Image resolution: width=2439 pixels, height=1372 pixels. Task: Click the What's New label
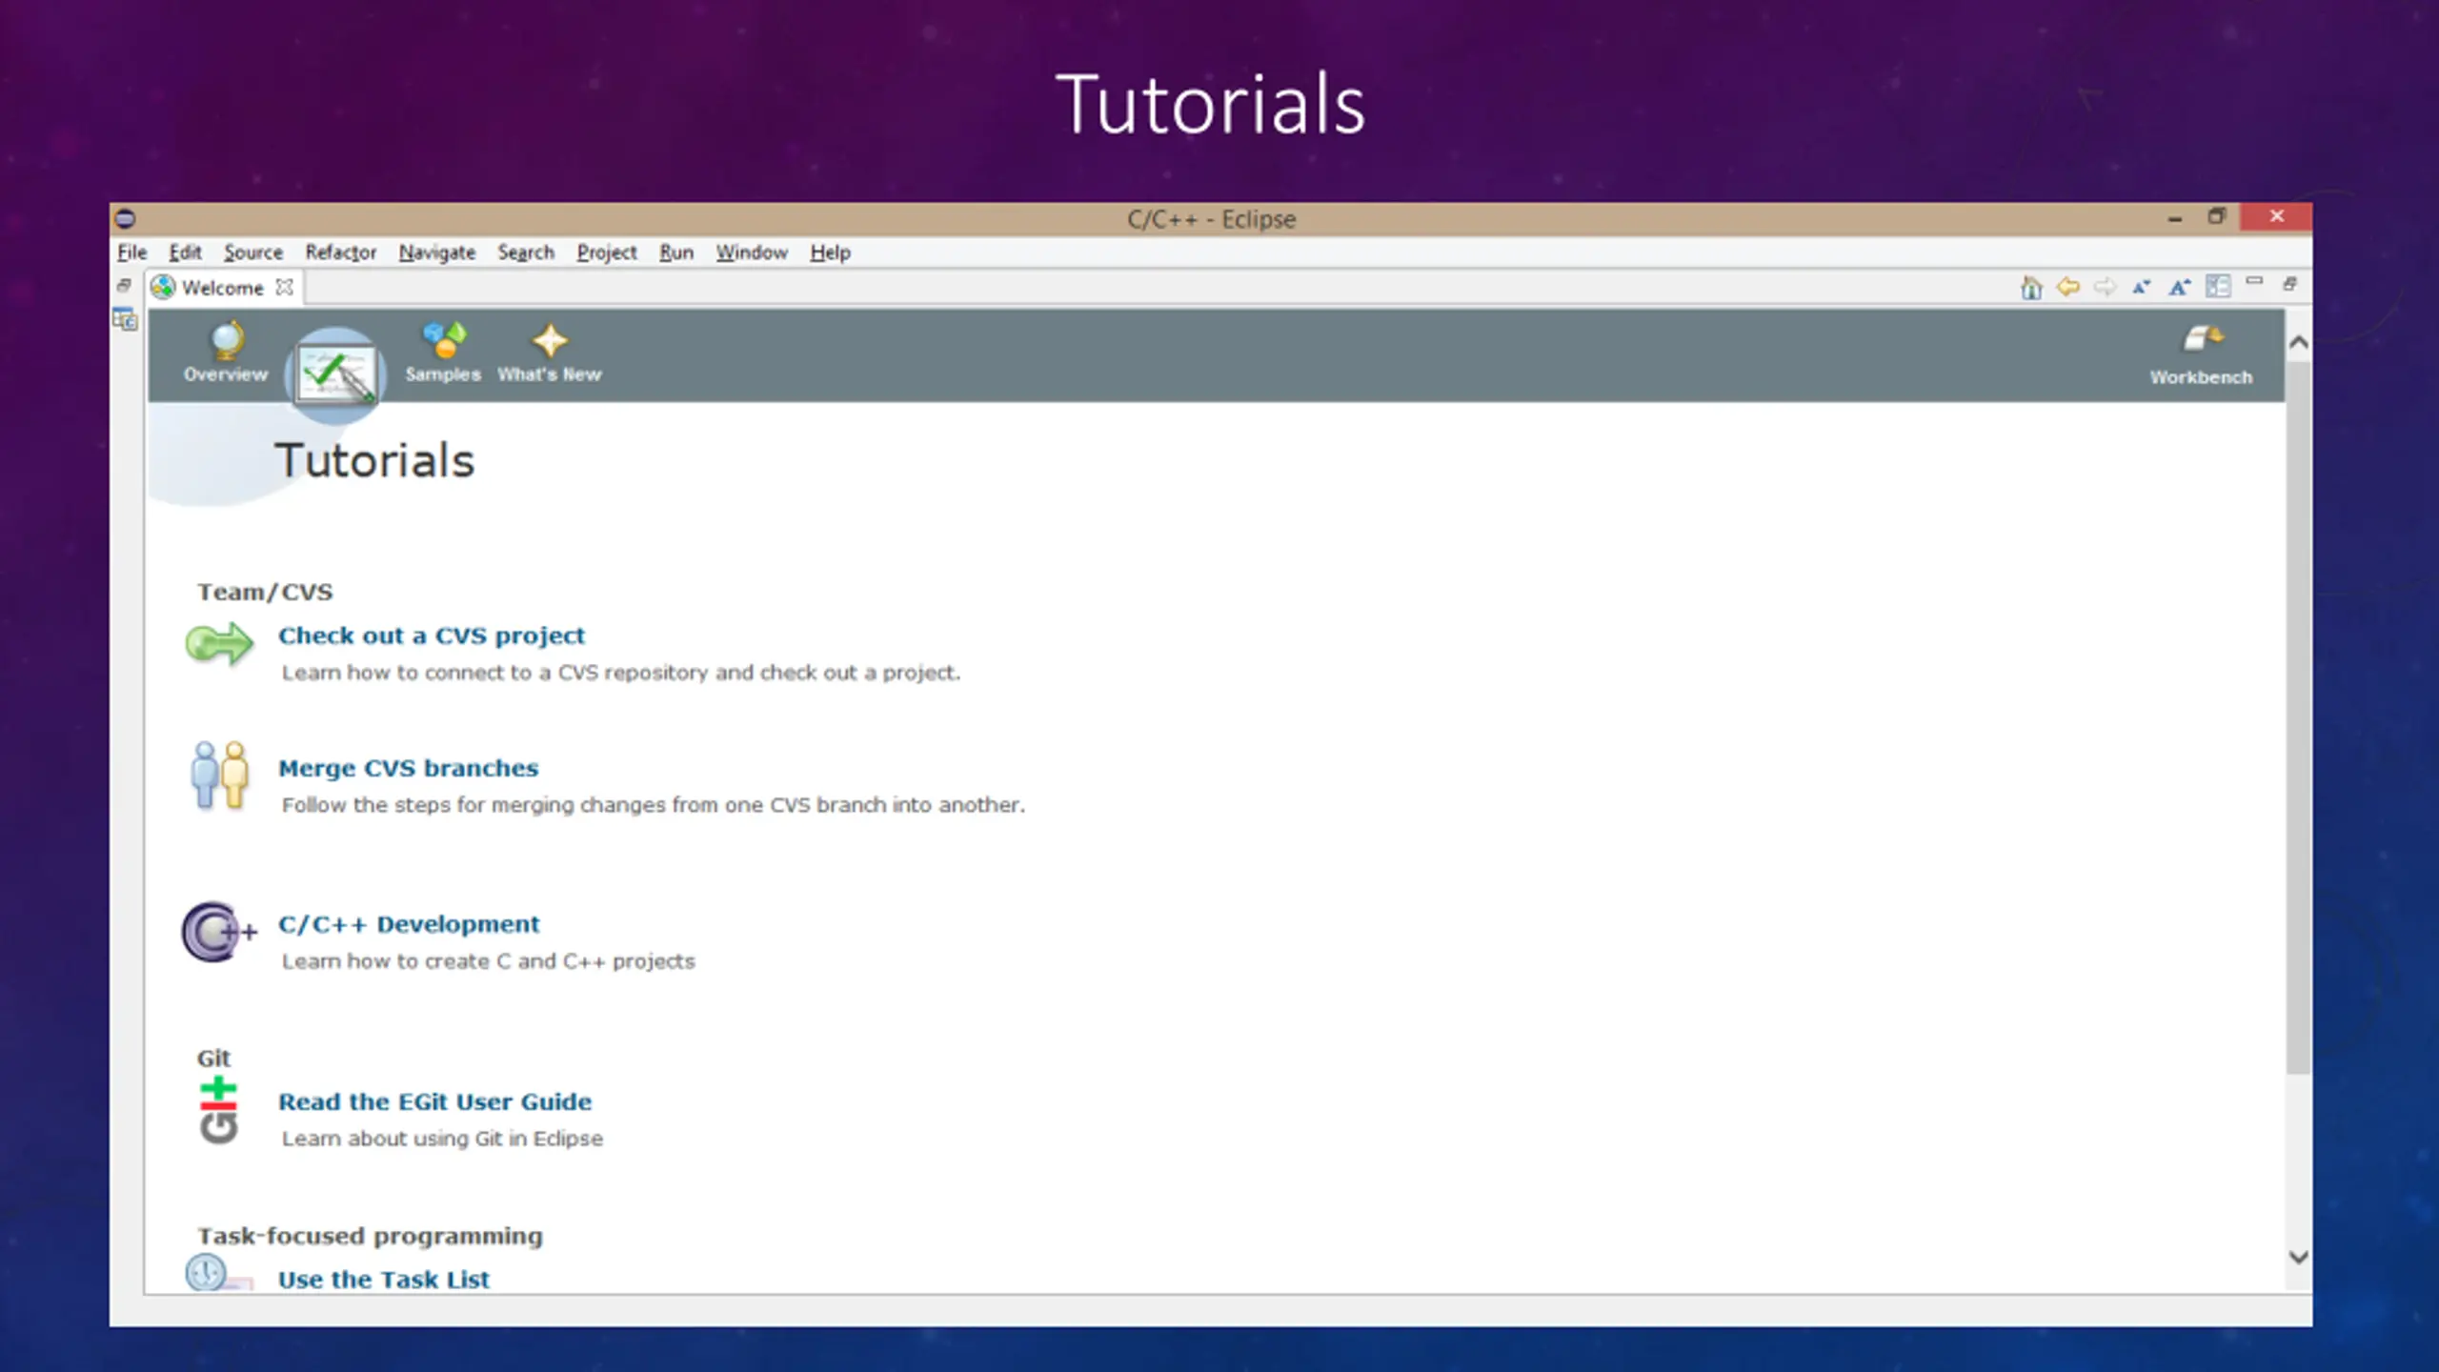click(x=550, y=374)
